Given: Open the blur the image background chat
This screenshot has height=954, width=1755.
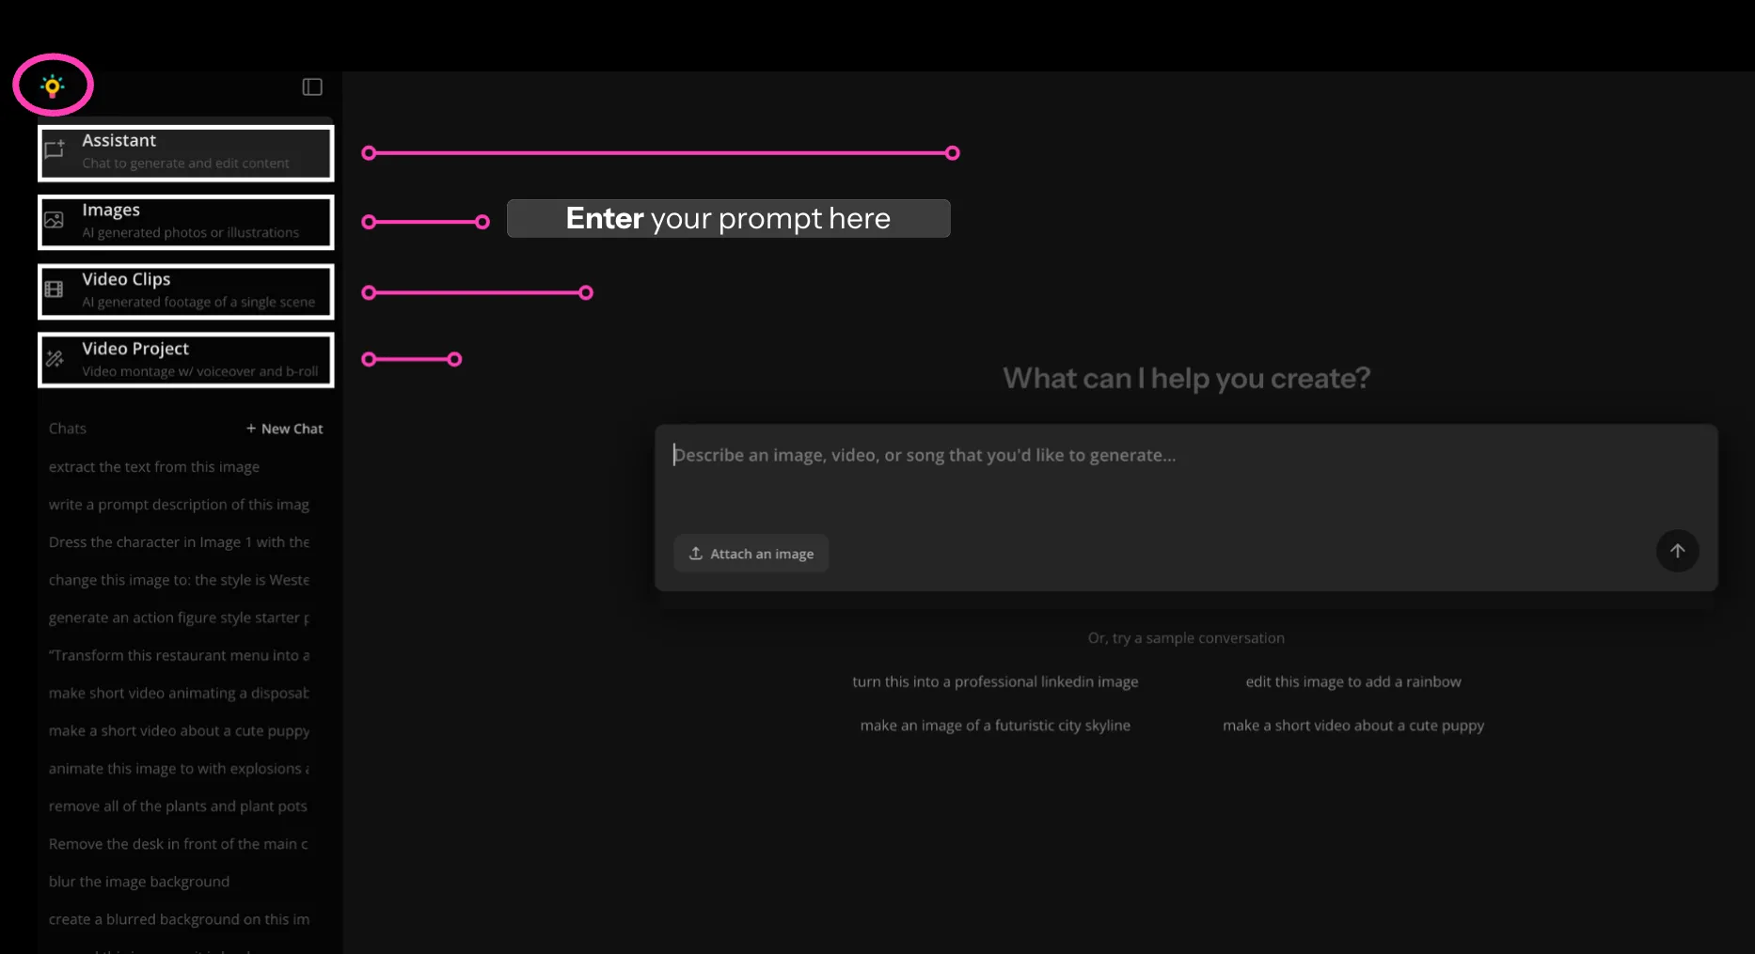Looking at the screenshot, I should tap(139, 882).
